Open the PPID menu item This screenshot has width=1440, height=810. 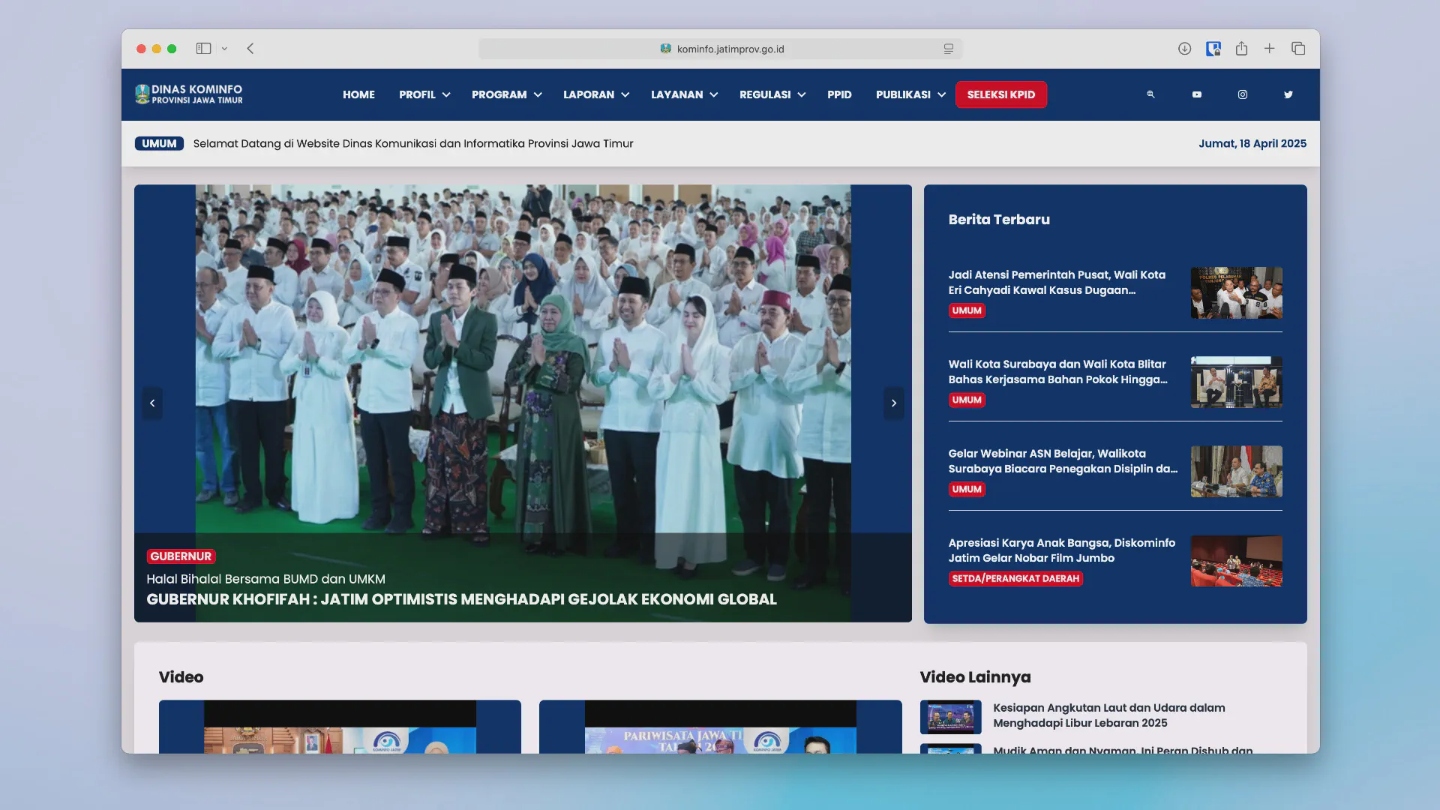pyautogui.click(x=839, y=94)
